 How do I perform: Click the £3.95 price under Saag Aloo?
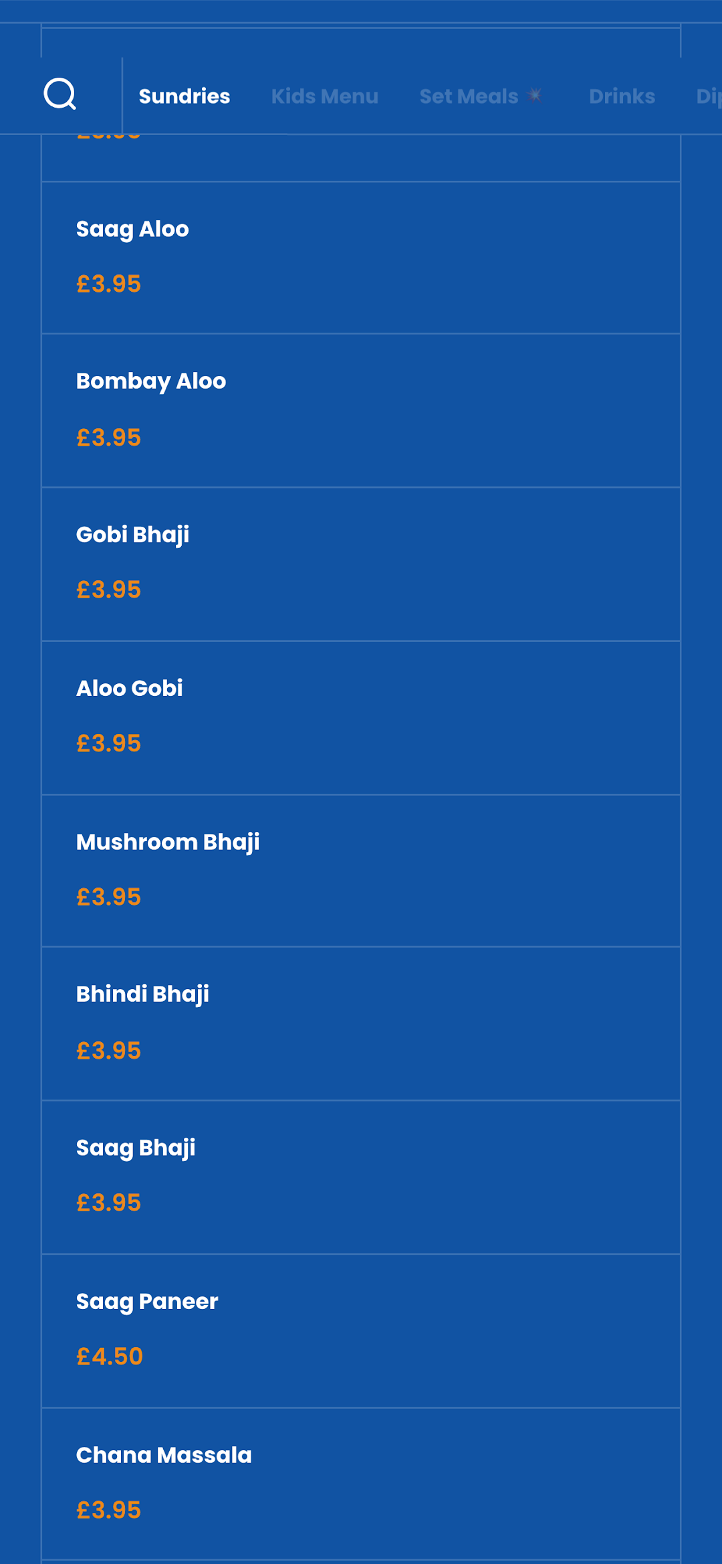tap(109, 284)
